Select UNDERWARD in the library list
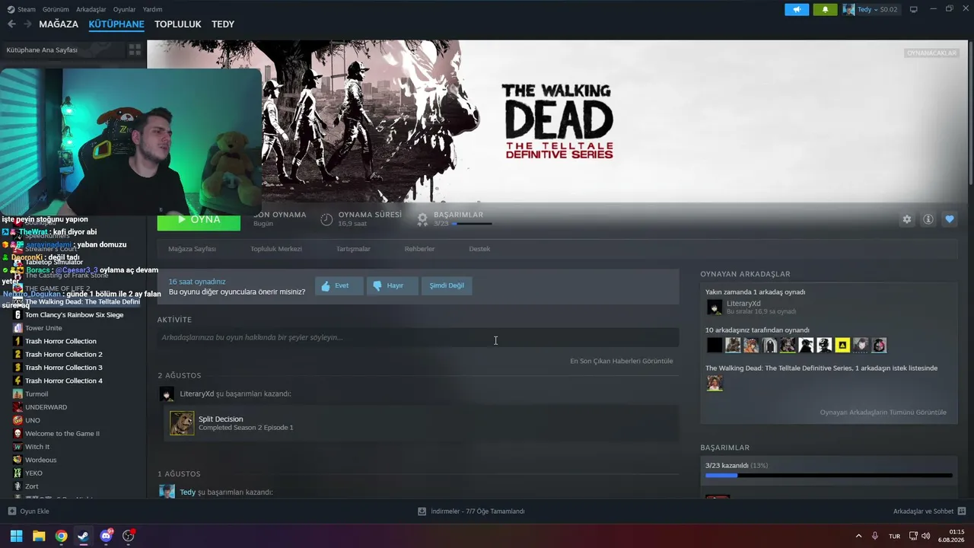974x548 pixels. [x=46, y=407]
